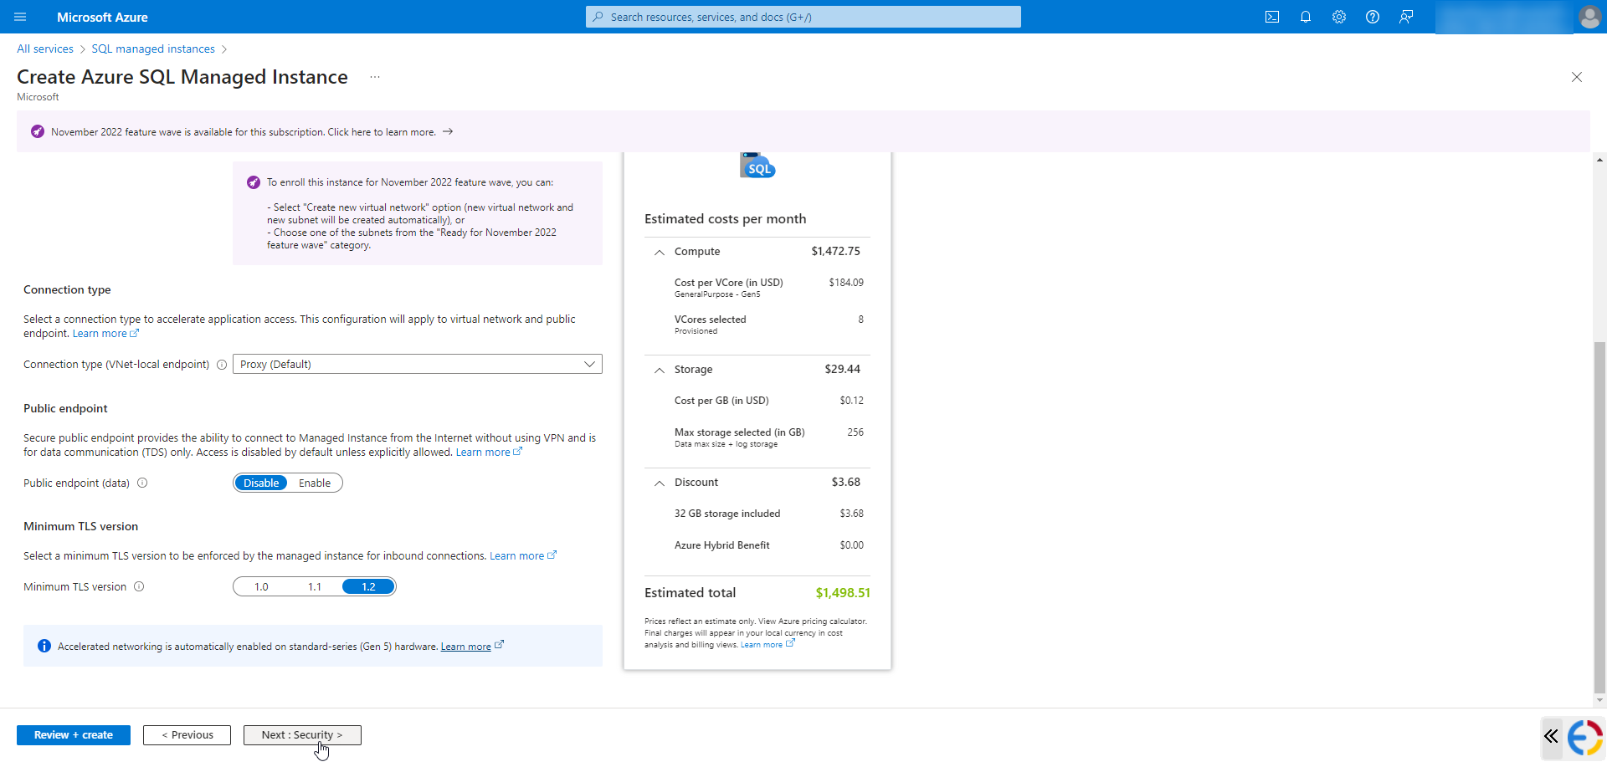
Task: Click the Review + create button
Action: (x=73, y=734)
